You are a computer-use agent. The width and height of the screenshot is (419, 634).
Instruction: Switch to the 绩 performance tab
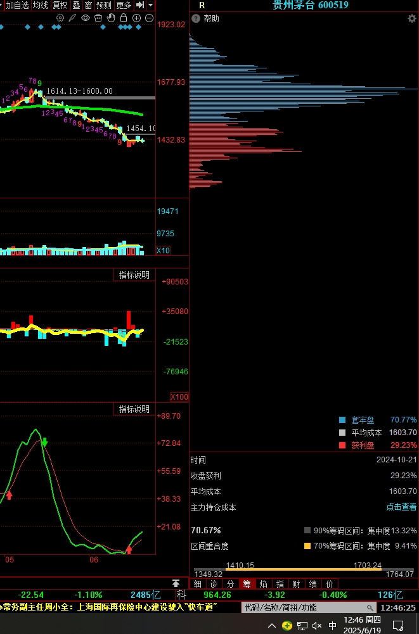313,583
